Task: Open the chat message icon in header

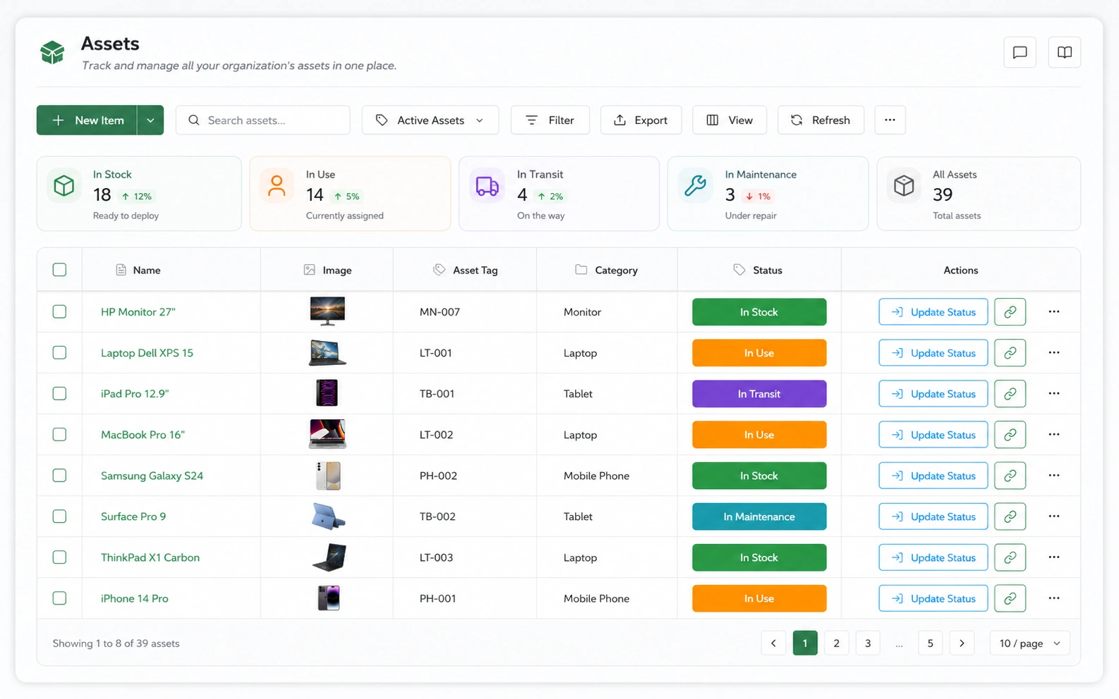Action: click(1020, 52)
